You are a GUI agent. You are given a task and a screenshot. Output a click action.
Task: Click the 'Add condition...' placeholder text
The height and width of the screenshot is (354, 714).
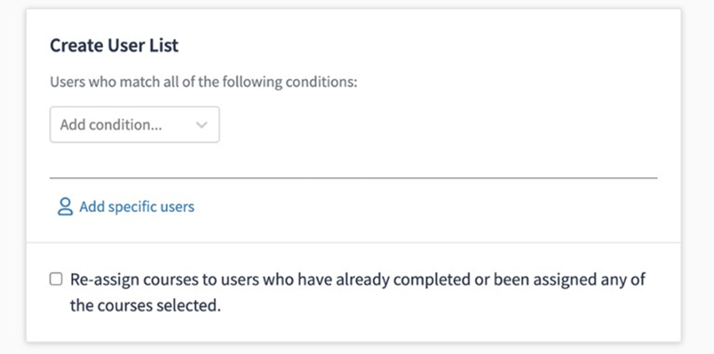coord(111,125)
